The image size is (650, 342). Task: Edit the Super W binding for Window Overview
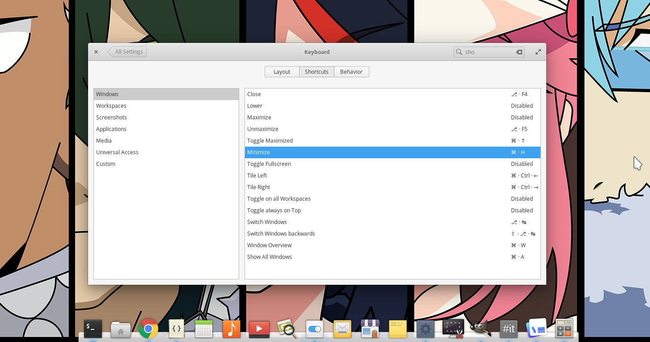(518, 245)
